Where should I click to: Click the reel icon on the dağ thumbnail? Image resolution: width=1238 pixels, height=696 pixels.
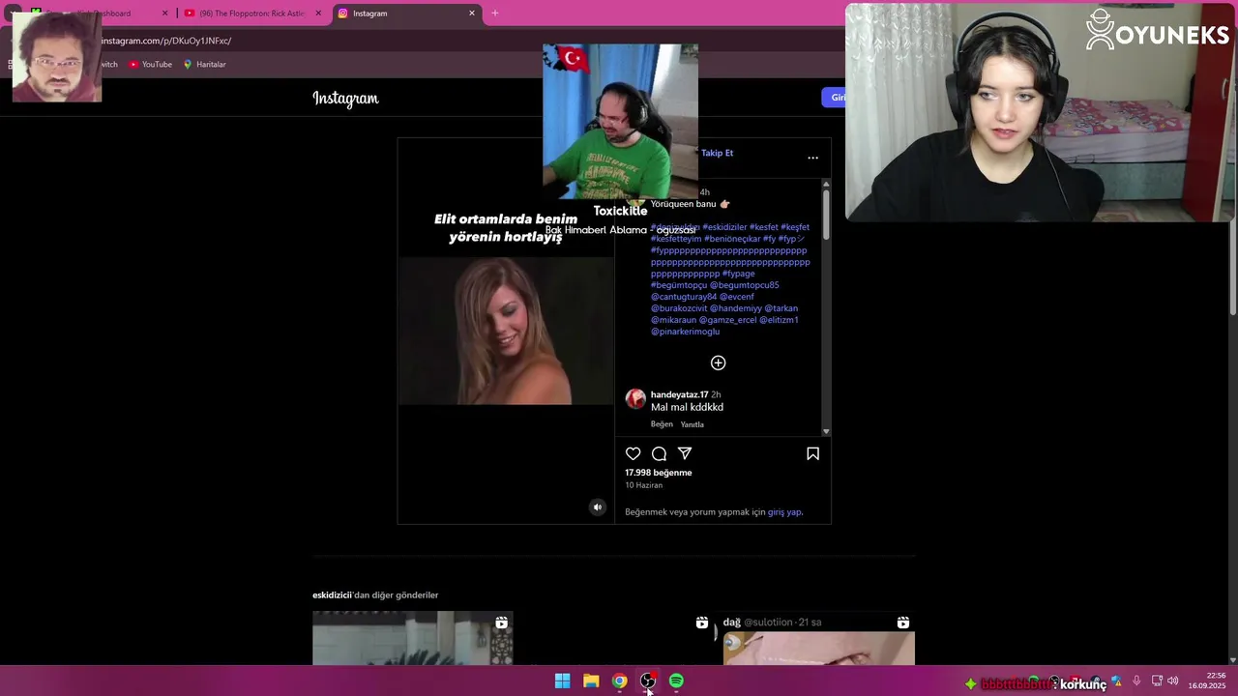click(902, 623)
